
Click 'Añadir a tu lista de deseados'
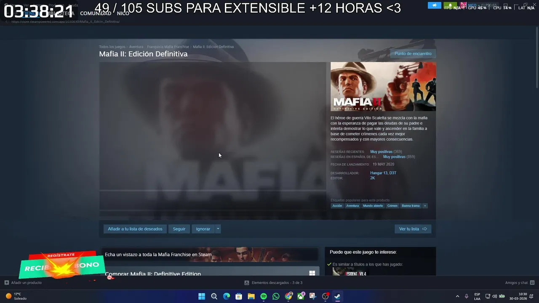135,229
